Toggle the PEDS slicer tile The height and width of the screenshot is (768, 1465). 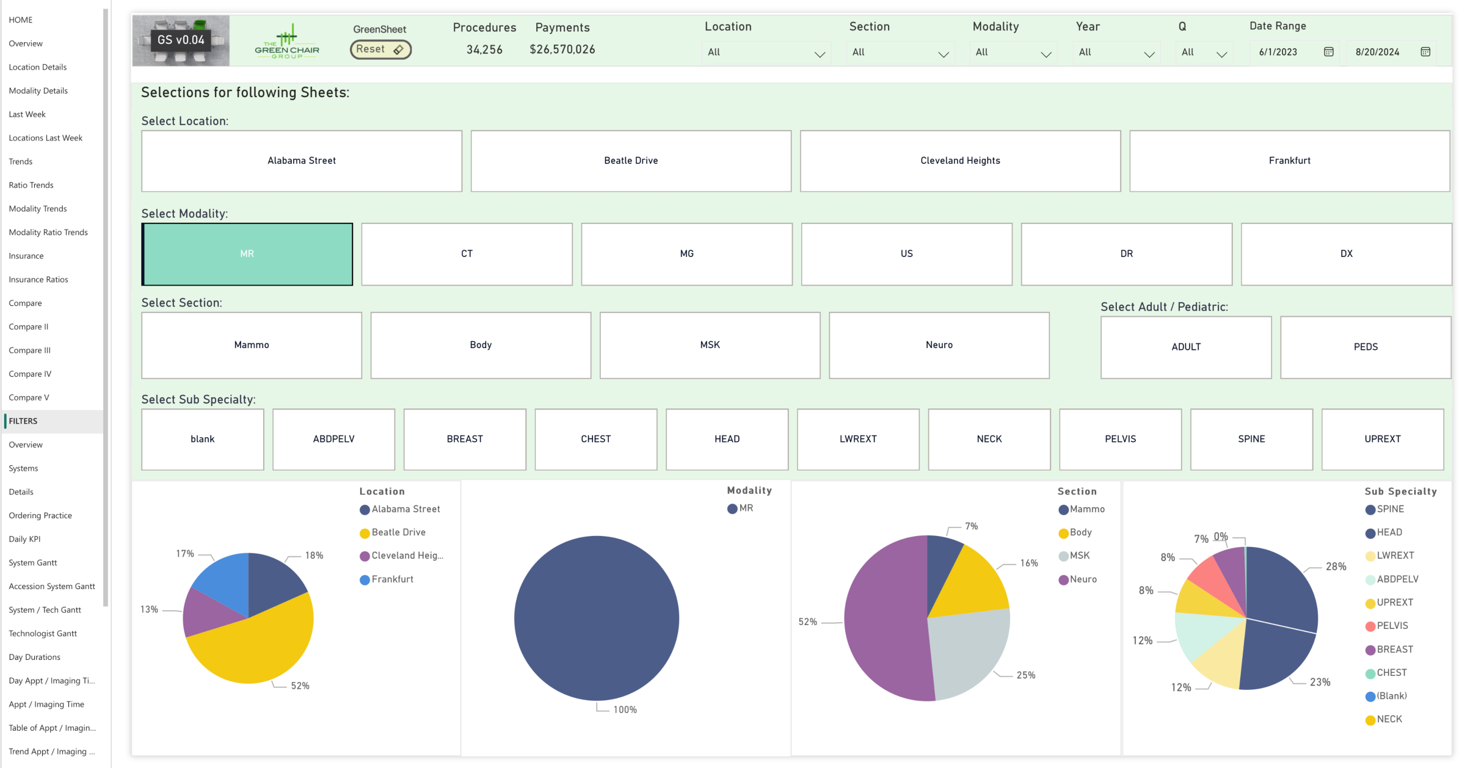pyautogui.click(x=1365, y=347)
